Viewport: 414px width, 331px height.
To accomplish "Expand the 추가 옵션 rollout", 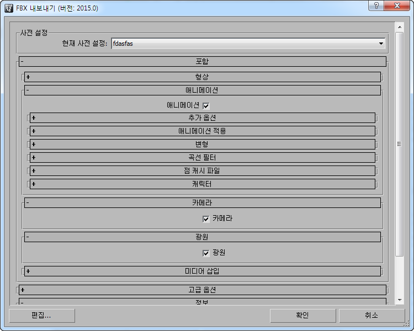I will (x=203, y=118).
